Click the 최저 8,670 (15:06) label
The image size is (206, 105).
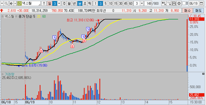coord(34,65)
